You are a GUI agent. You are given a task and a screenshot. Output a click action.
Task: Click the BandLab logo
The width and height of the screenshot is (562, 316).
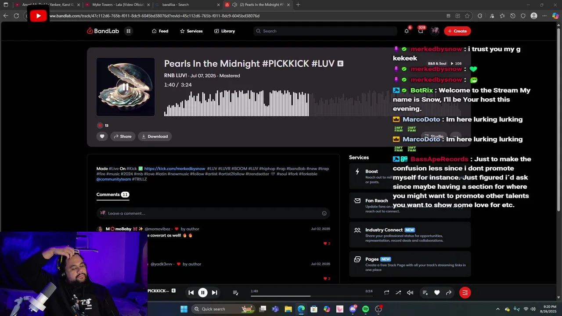click(103, 31)
